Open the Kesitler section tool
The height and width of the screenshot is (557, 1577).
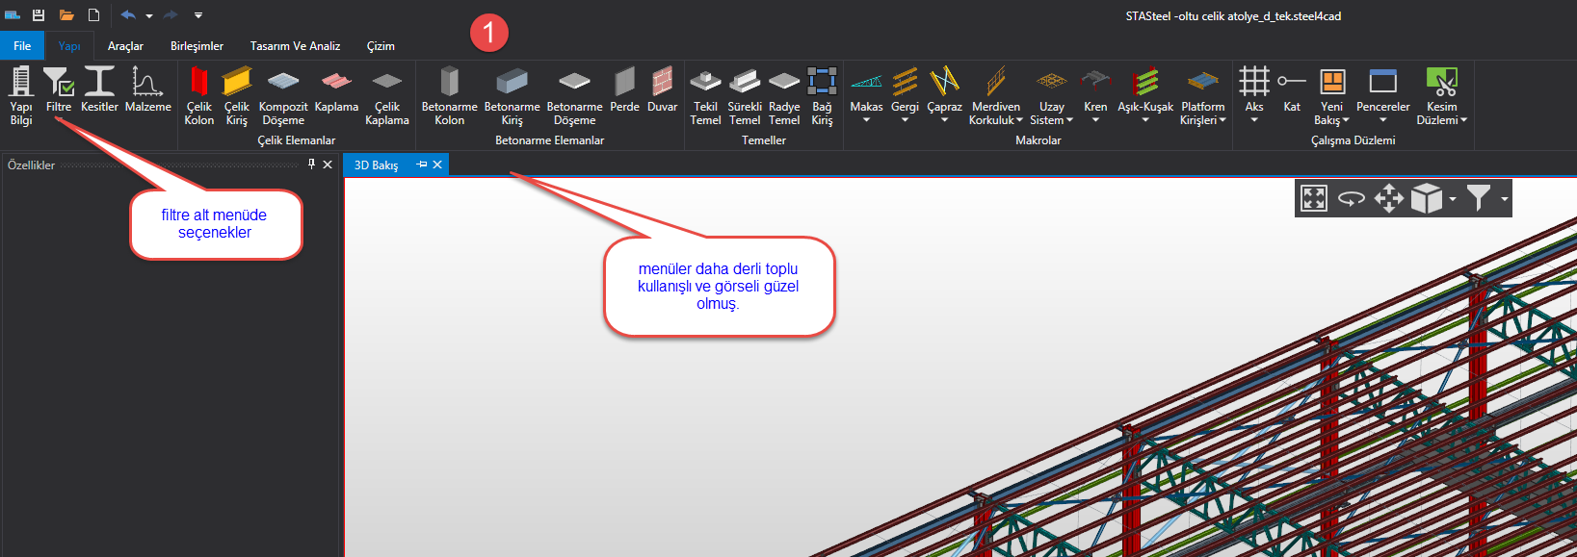point(99,91)
